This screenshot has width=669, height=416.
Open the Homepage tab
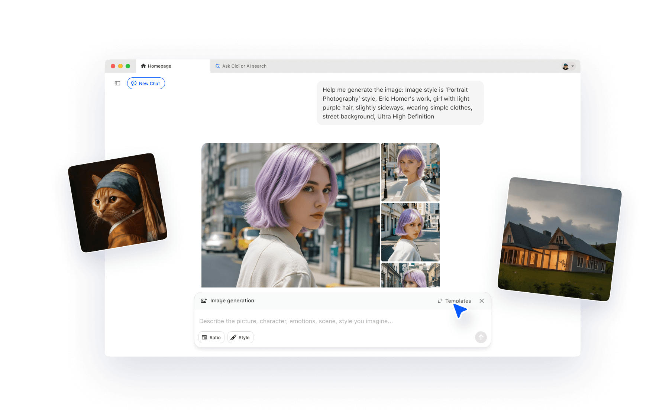(160, 66)
